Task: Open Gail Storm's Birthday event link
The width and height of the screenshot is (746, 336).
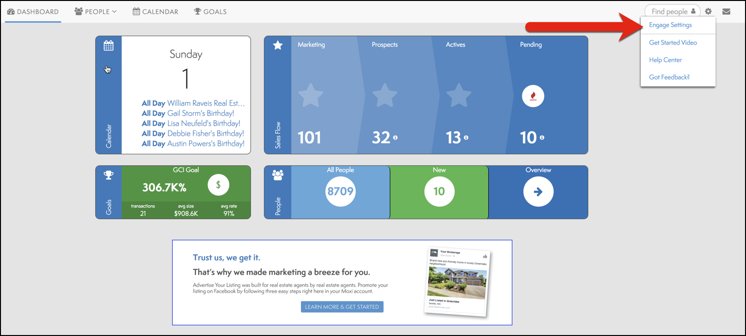Action: 200,113
